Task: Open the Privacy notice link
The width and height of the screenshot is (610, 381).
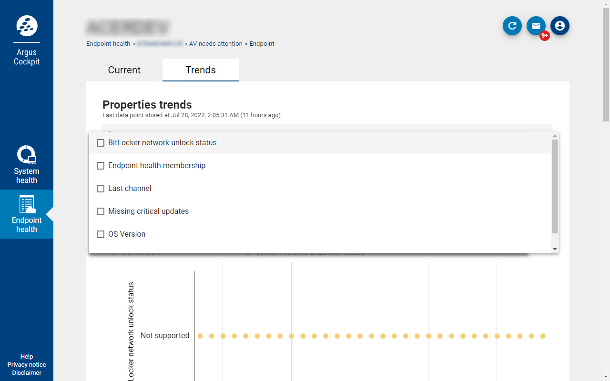Action: (x=27, y=365)
